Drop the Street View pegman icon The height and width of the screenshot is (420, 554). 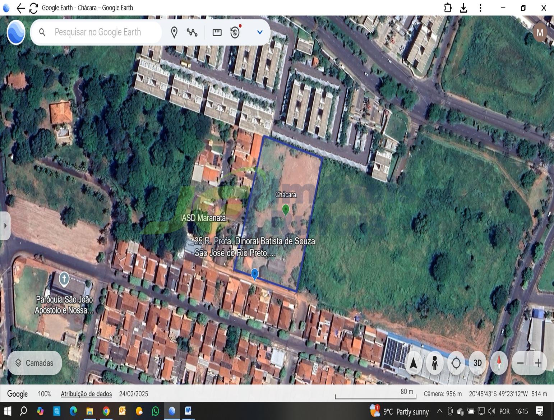click(435, 363)
